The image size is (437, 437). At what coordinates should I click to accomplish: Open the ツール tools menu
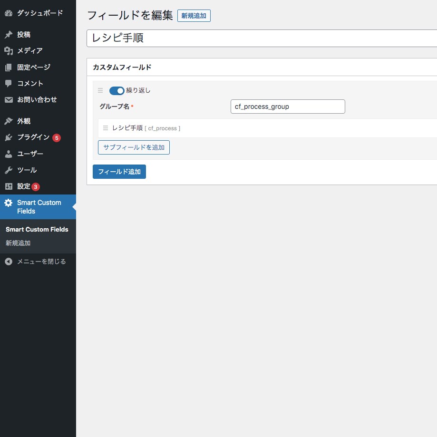[x=38, y=170]
